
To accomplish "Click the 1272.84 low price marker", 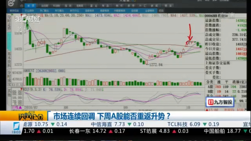I will coord(155,65).
